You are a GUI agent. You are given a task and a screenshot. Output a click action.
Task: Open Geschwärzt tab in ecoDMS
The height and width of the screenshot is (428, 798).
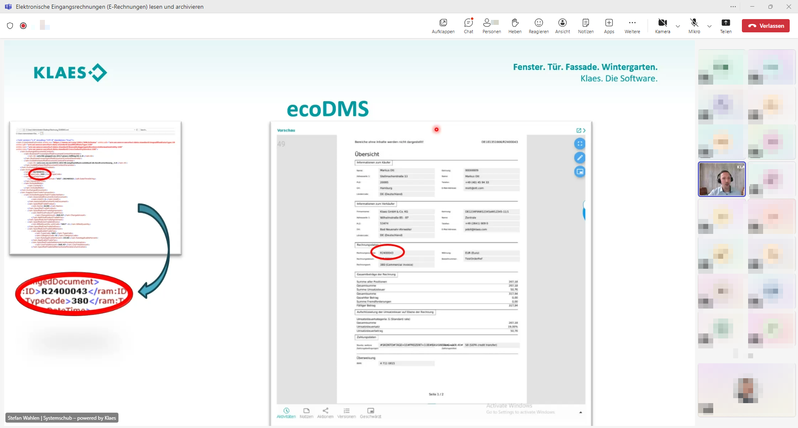[x=370, y=413]
